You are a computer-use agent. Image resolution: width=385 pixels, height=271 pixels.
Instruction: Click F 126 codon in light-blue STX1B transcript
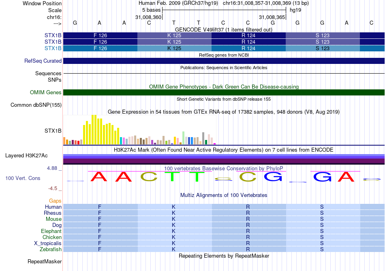100,48
